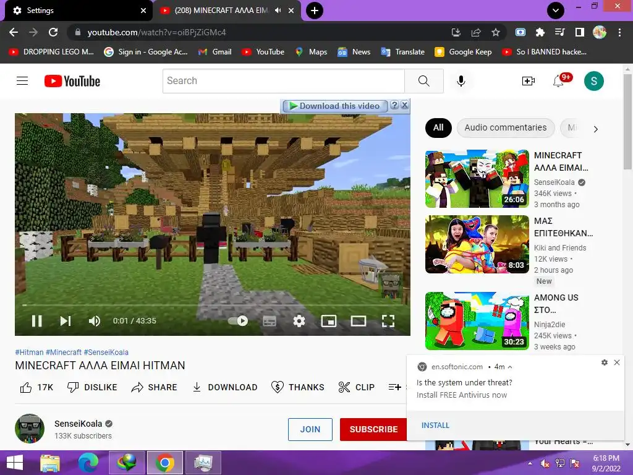Viewport: 633px width, 475px height.
Task: Open tab search dropdown arrow
Action: pos(556,11)
